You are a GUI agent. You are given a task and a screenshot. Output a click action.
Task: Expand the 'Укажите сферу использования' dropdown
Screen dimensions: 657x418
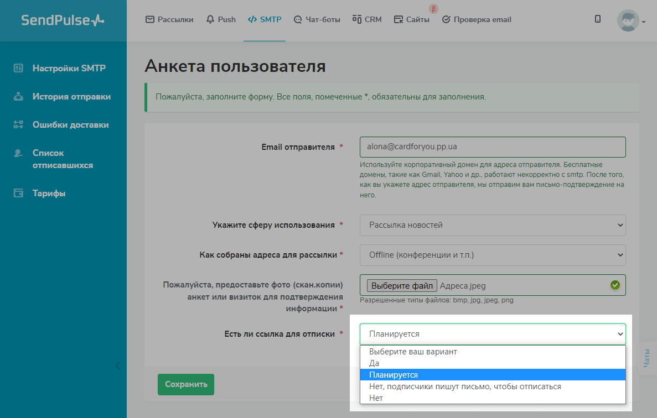pos(492,225)
